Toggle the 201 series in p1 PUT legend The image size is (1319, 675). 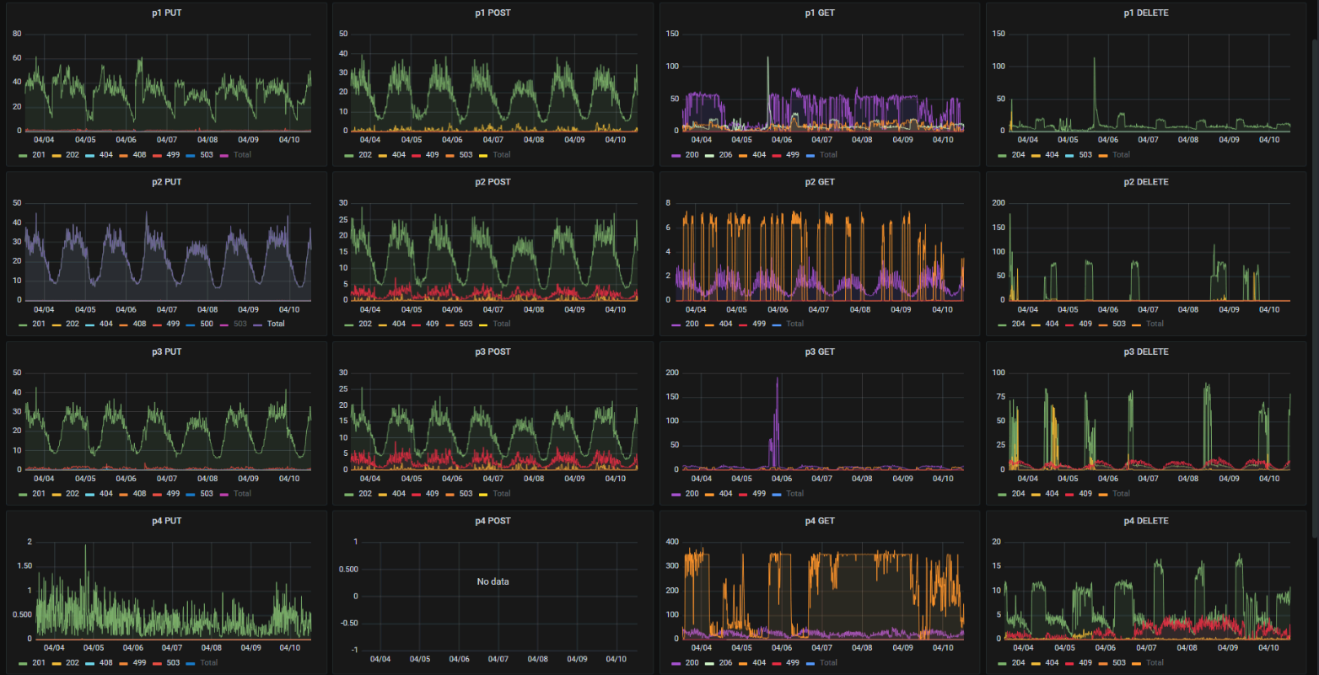(39, 155)
